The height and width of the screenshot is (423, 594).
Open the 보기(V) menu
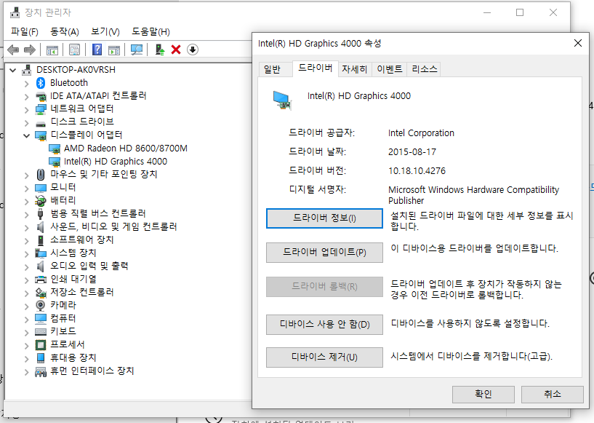pos(105,31)
